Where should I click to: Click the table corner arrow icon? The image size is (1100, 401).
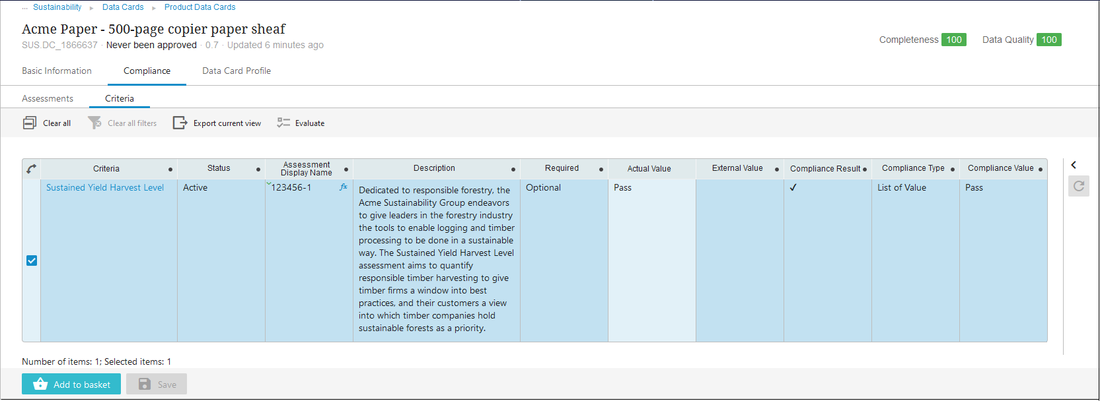(x=31, y=169)
